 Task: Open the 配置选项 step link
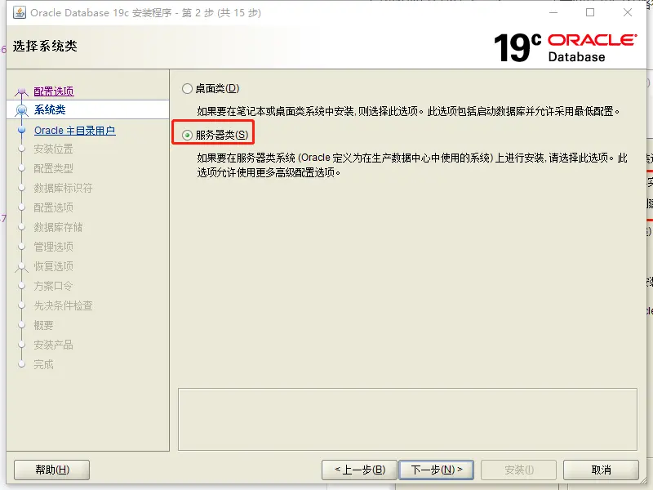[54, 91]
